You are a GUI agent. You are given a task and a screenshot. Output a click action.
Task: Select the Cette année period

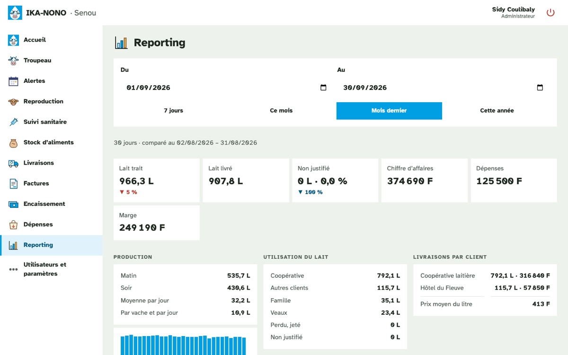(497, 111)
